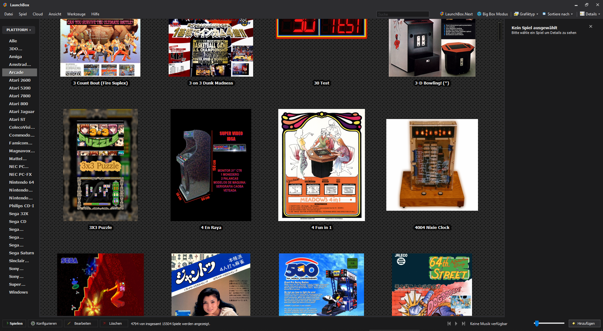The height and width of the screenshot is (331, 603).
Task: Skip to previous music track
Action: point(449,323)
